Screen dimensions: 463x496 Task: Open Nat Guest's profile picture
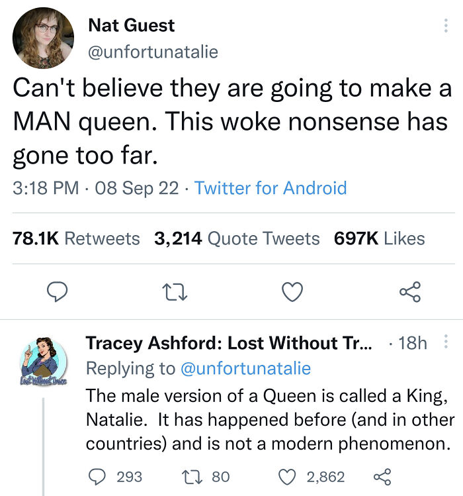(x=42, y=38)
